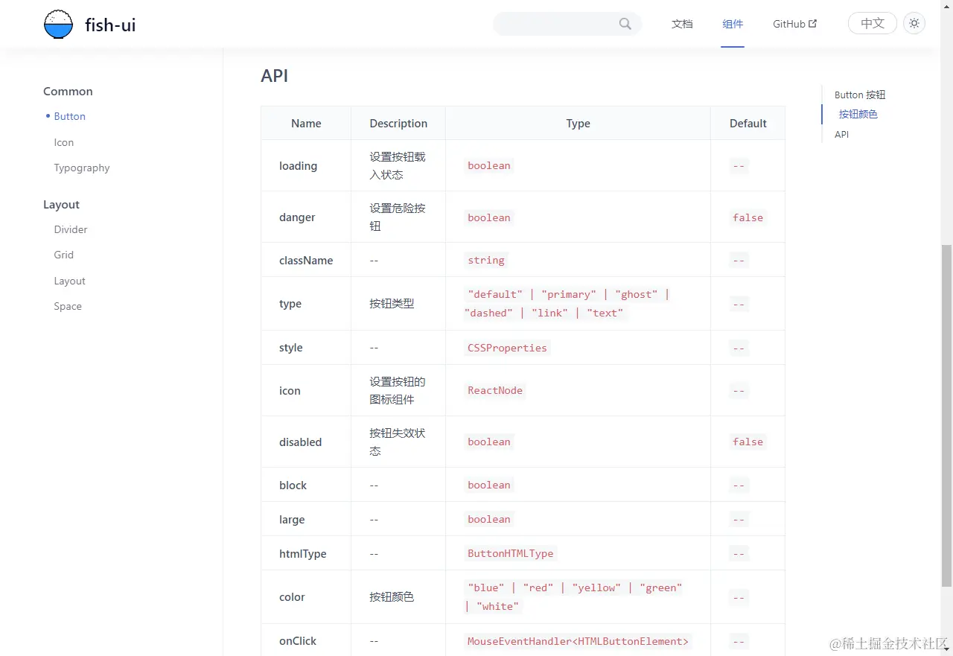Select Divider in the sidebar
Image resolution: width=953 pixels, height=656 pixels.
point(71,229)
